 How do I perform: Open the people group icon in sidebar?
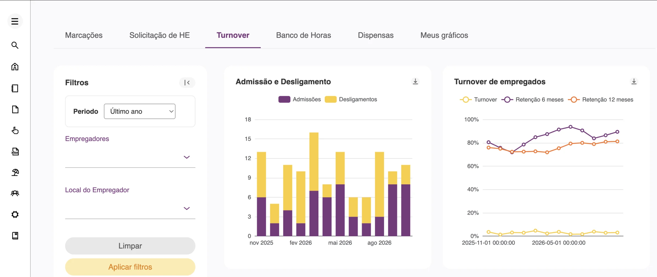click(15, 194)
